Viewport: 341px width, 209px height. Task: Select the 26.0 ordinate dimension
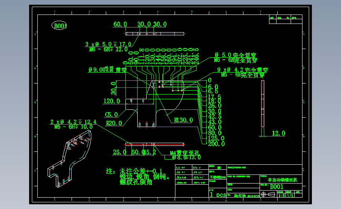click(215, 106)
